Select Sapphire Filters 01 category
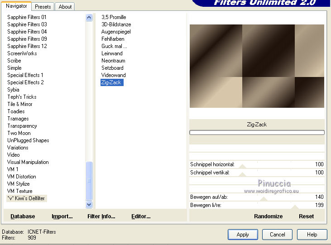Viewport: 331px width, 245px height. click(27, 17)
